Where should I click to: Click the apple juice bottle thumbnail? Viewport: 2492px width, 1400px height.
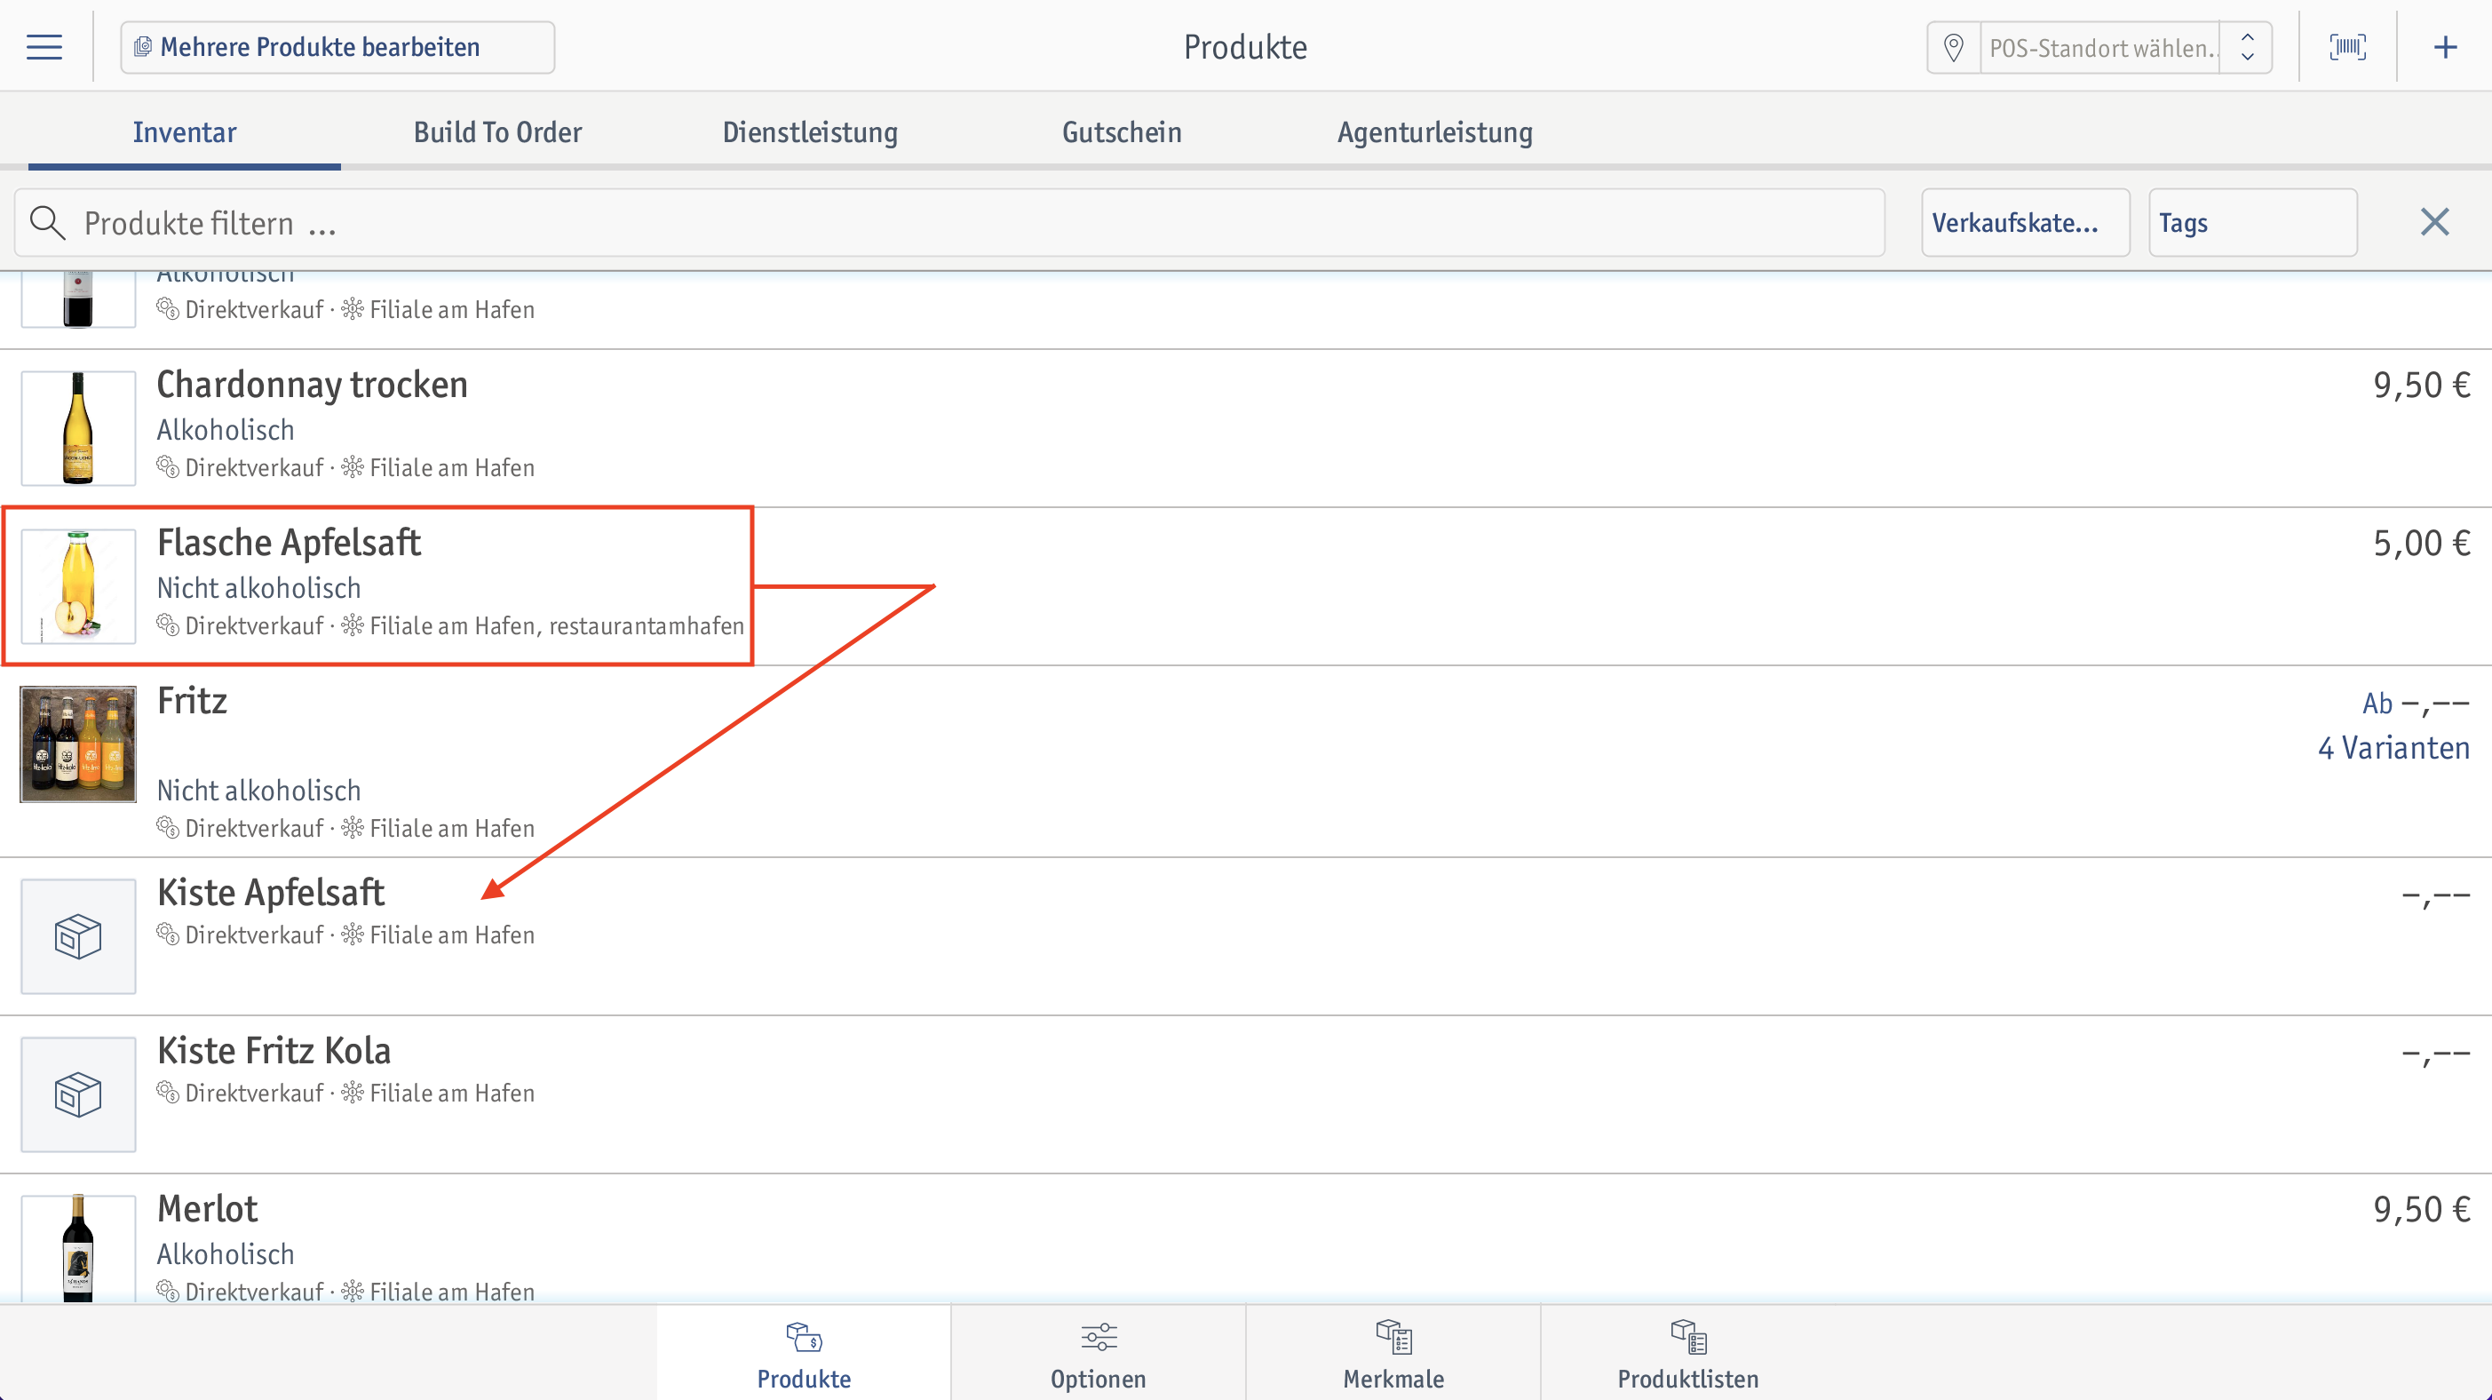(x=78, y=585)
